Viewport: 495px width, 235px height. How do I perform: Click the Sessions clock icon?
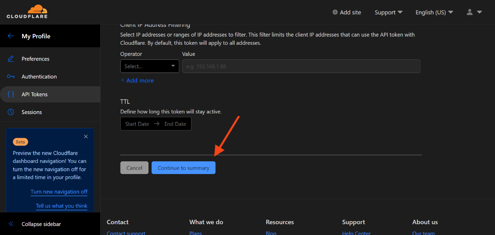(11, 112)
